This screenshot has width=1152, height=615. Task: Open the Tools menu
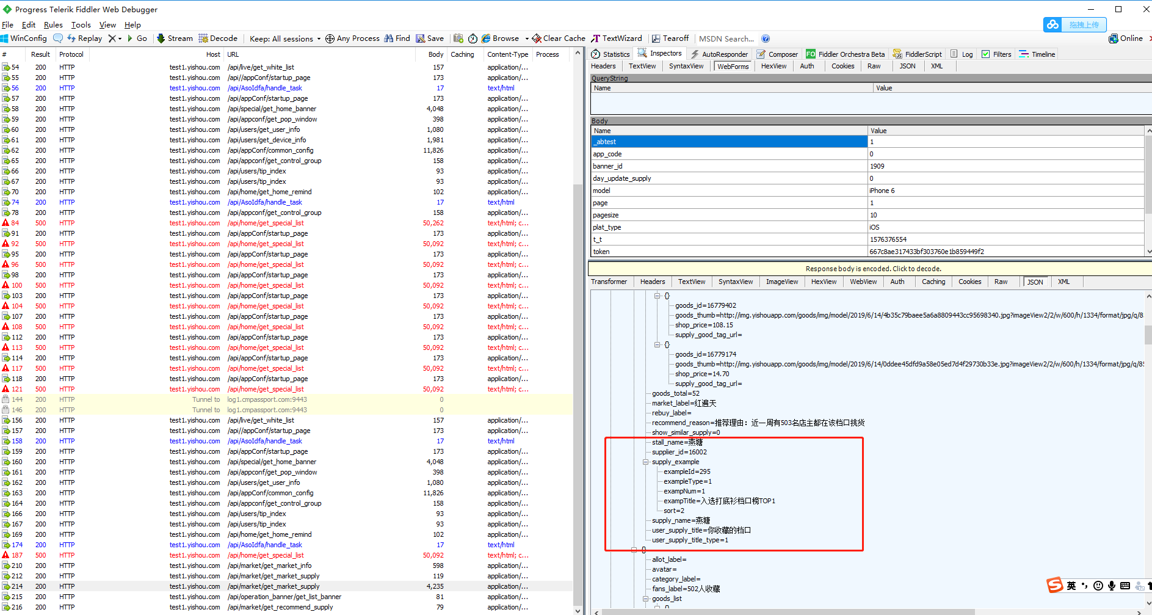(x=81, y=25)
